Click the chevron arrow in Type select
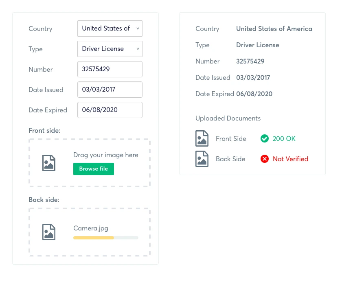Image resolution: width=342 pixels, height=285 pixels. pyautogui.click(x=138, y=49)
